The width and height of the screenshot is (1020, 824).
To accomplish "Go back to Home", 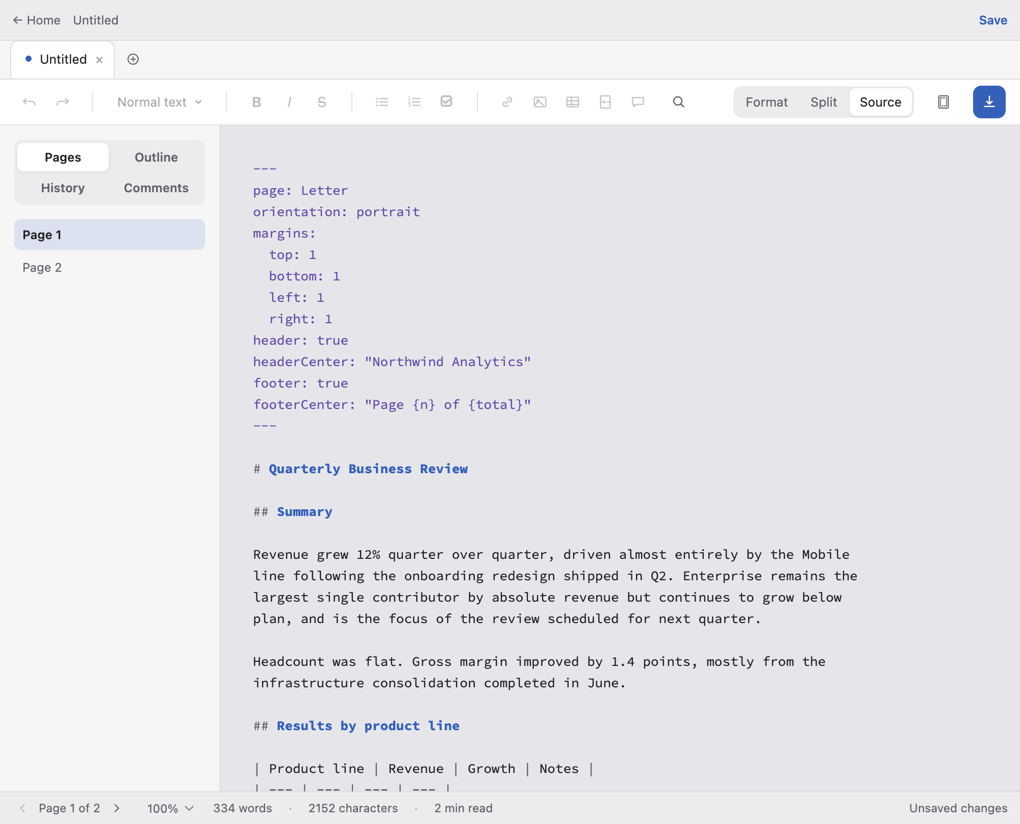I will [x=37, y=20].
